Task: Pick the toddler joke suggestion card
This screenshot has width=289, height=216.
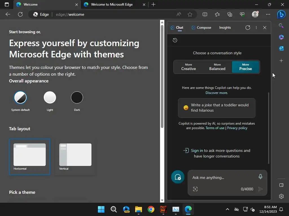Action: pos(216,108)
